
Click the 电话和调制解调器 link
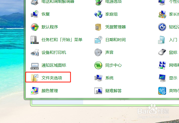[58, 2]
